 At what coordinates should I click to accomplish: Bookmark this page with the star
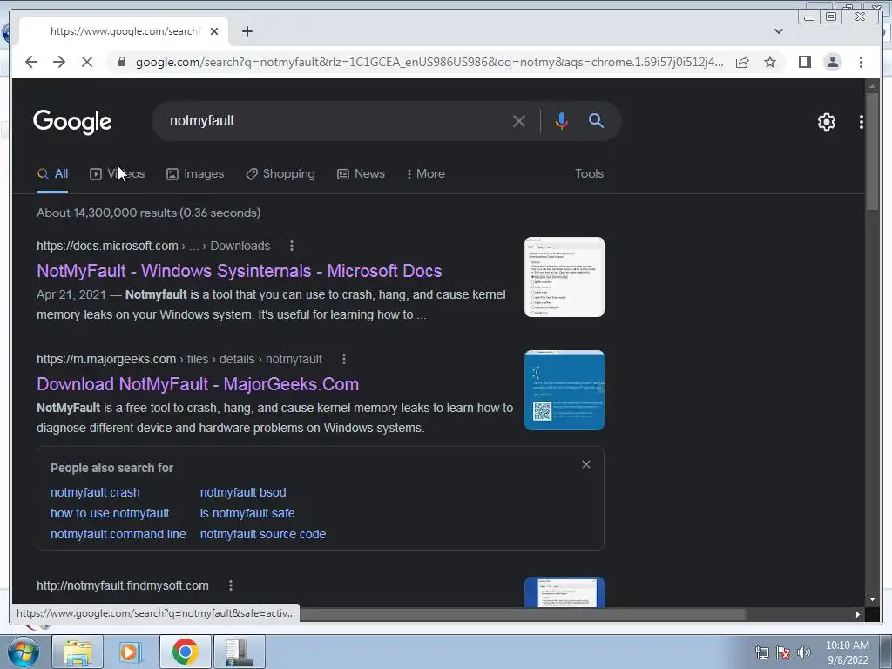770,62
